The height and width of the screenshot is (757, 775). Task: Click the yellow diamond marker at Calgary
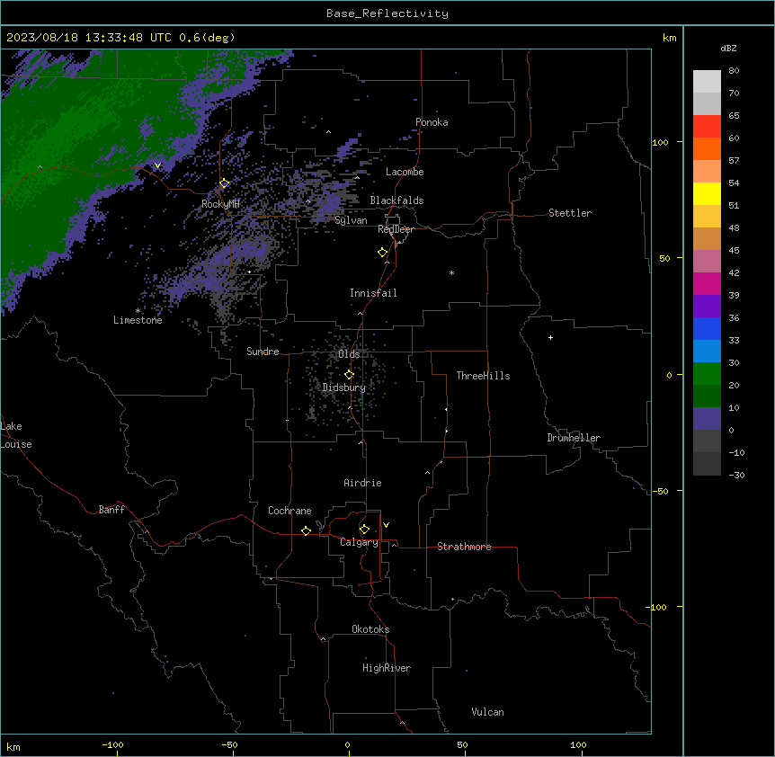point(364,530)
